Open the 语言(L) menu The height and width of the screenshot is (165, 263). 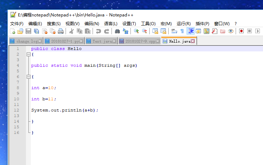point(111,24)
